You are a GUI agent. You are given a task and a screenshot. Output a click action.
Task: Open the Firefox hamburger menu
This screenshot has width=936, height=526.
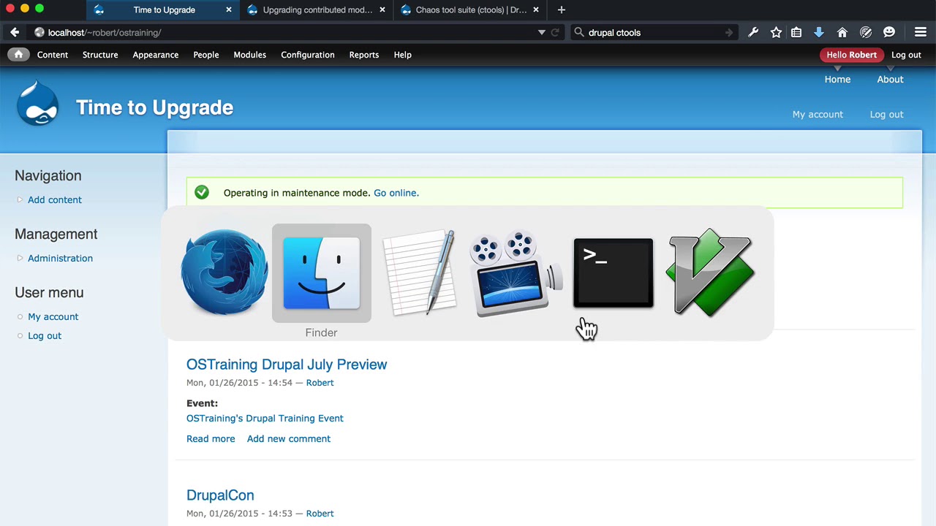[x=921, y=32]
